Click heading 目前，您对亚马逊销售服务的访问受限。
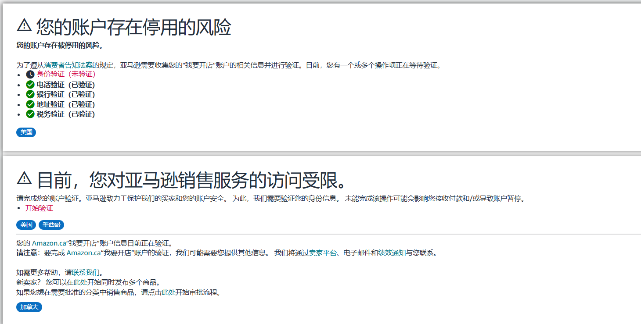641x324 pixels. 193,180
